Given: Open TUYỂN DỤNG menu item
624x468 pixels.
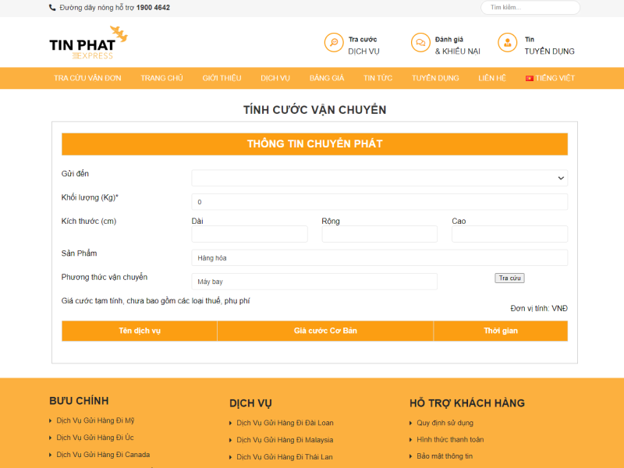Looking at the screenshot, I should click(435, 78).
